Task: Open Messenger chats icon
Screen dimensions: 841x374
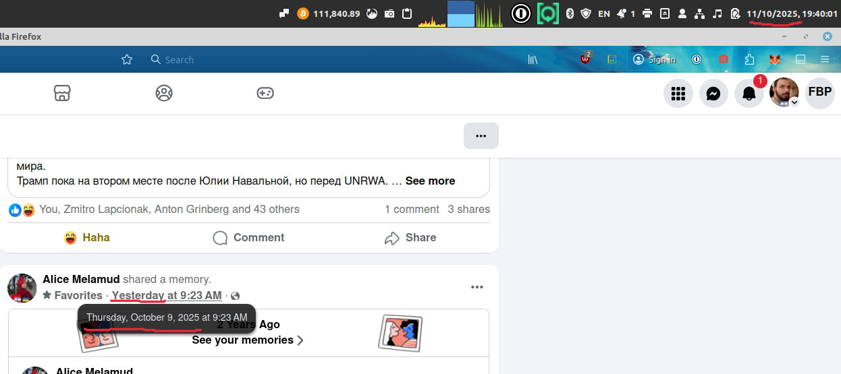Action: [x=713, y=94]
